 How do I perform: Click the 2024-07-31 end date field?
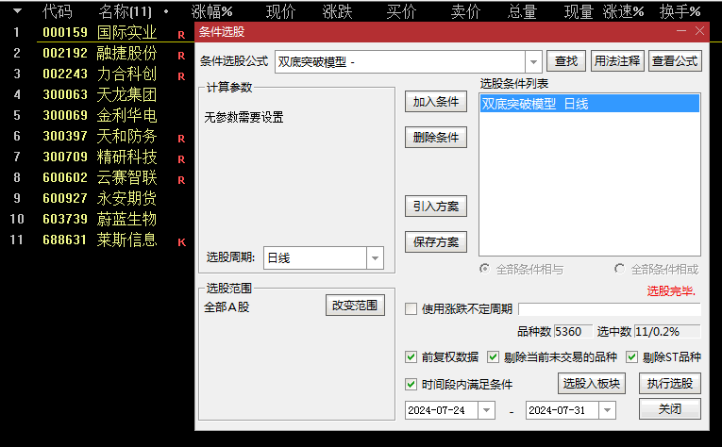(x=562, y=410)
